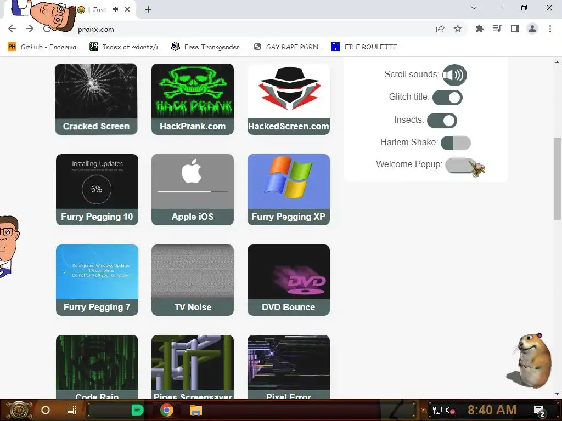Click the page vertical scrollbar thumb

pyautogui.click(x=557, y=178)
